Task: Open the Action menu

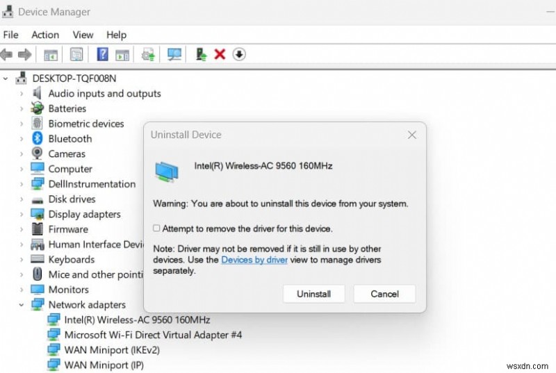Action: click(45, 35)
